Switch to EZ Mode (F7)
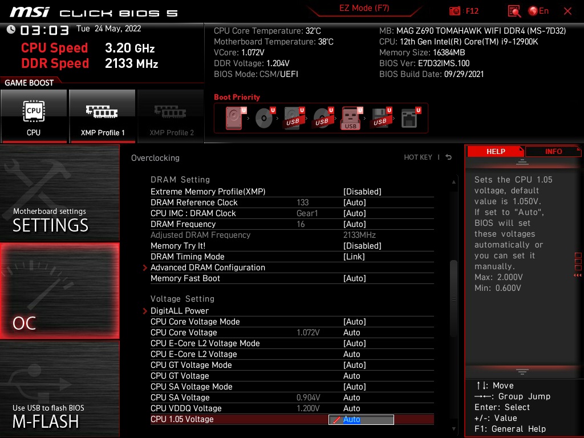Image resolution: width=584 pixels, height=438 pixels. [364, 8]
